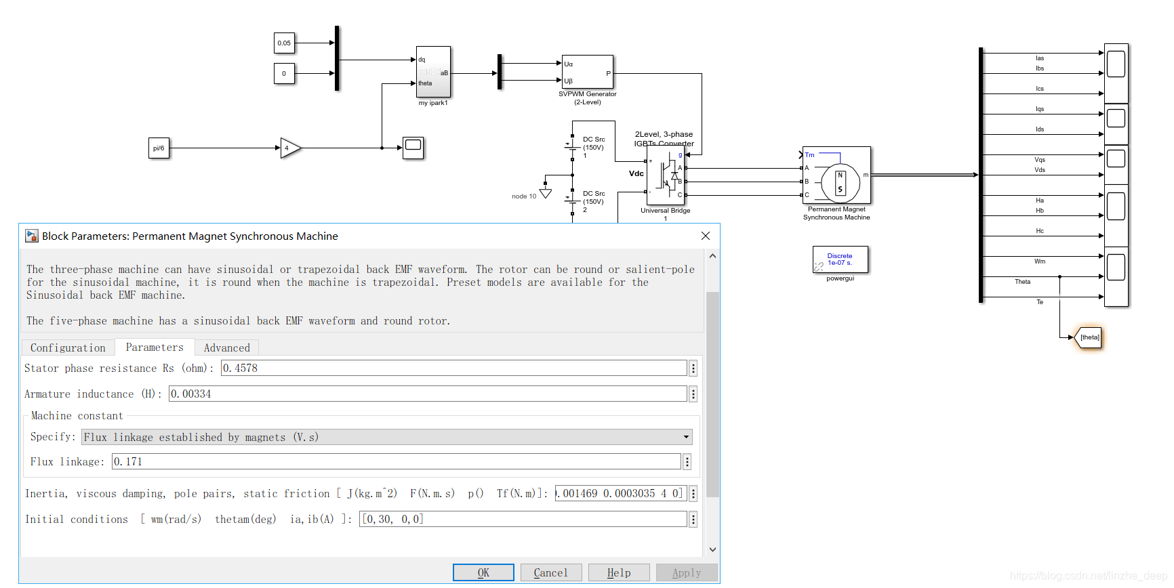The width and height of the screenshot is (1174, 588).
Task: Close the Block Parameters dialog
Action: click(706, 236)
